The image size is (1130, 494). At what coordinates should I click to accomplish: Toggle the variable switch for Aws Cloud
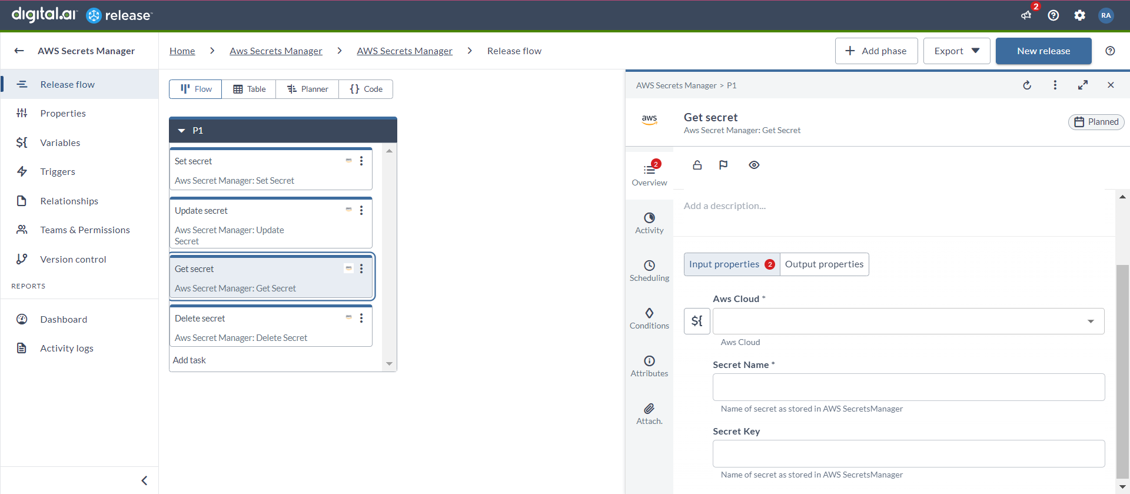(697, 321)
